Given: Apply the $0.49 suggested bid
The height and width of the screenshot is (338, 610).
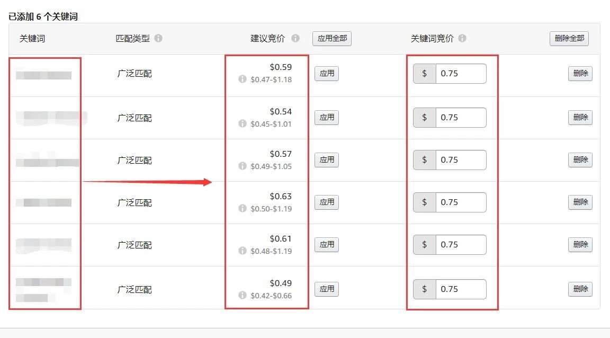Looking at the screenshot, I should 327,289.
